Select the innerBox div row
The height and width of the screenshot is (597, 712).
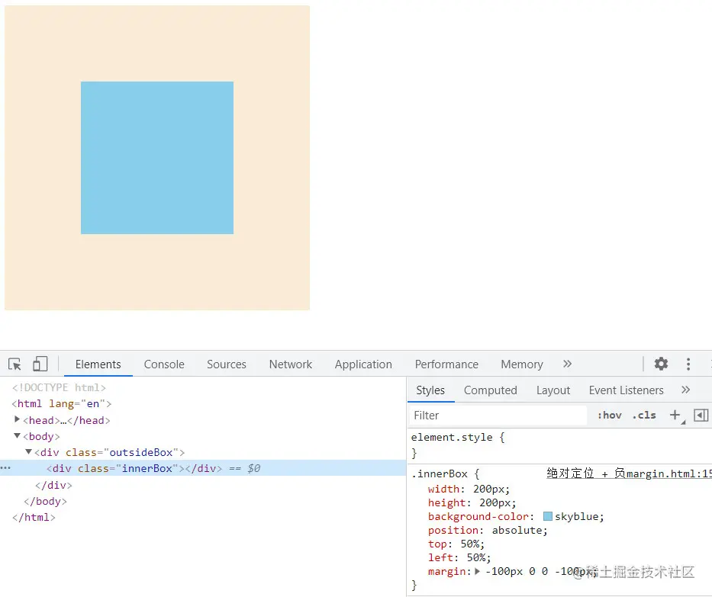pyautogui.click(x=203, y=468)
